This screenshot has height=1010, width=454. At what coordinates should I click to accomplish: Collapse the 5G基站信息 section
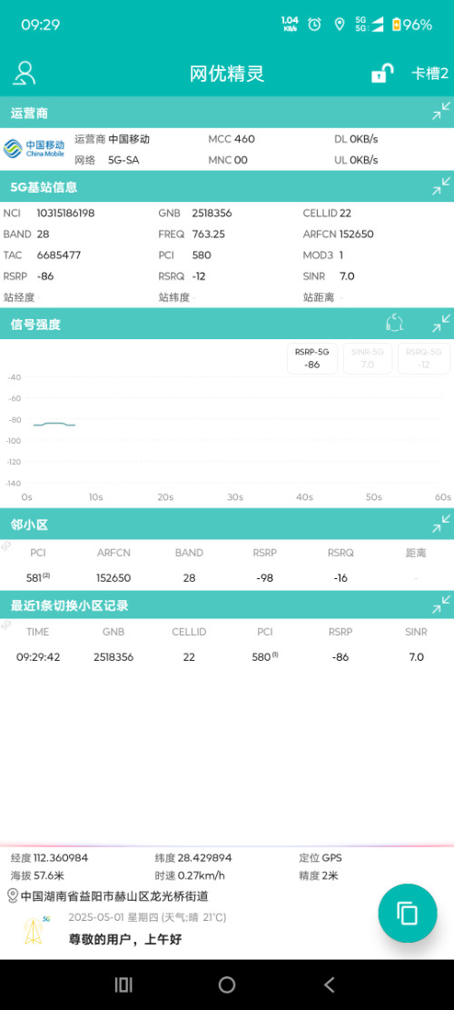click(441, 186)
